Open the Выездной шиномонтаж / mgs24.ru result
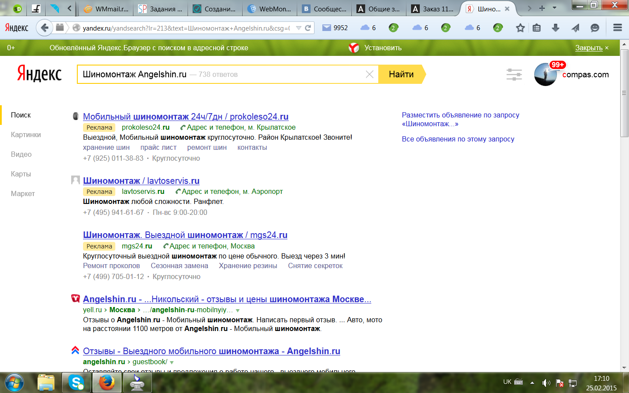629x393 pixels. coord(185,235)
